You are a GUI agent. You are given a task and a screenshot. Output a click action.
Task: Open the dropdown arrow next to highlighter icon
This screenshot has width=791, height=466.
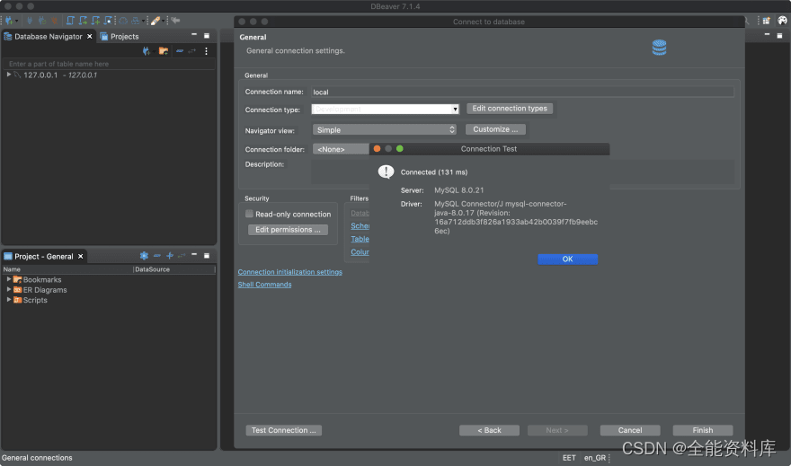click(163, 21)
